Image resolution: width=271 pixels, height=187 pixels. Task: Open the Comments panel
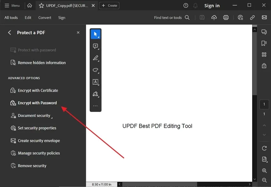(264, 32)
